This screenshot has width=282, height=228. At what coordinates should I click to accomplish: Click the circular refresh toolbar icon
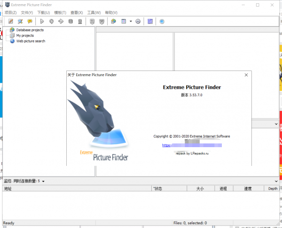(x=51, y=22)
